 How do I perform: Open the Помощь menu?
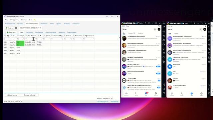(24, 20)
